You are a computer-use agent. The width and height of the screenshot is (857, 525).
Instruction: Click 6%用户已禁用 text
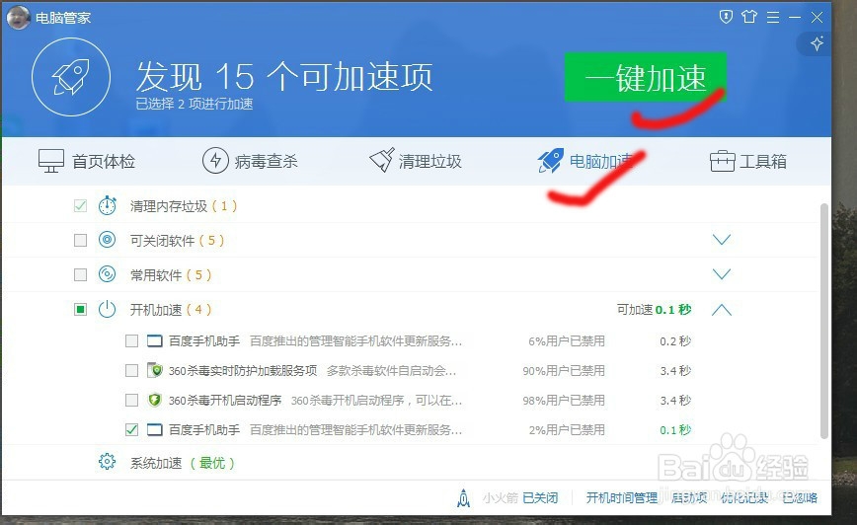567,341
